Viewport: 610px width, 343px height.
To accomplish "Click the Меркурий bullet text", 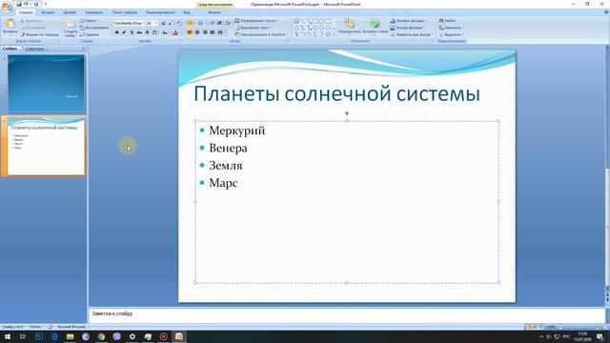I will (237, 131).
